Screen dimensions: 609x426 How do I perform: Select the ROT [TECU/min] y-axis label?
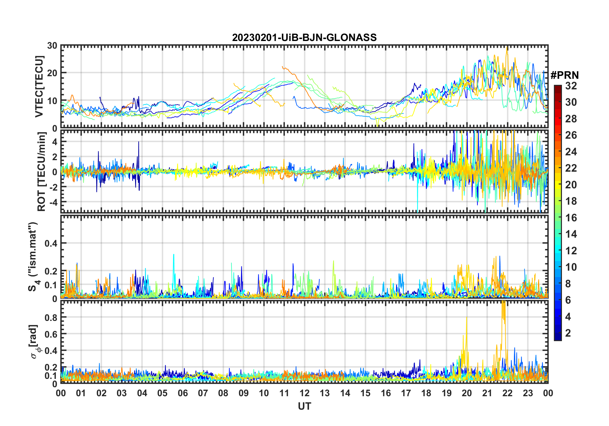42,171
